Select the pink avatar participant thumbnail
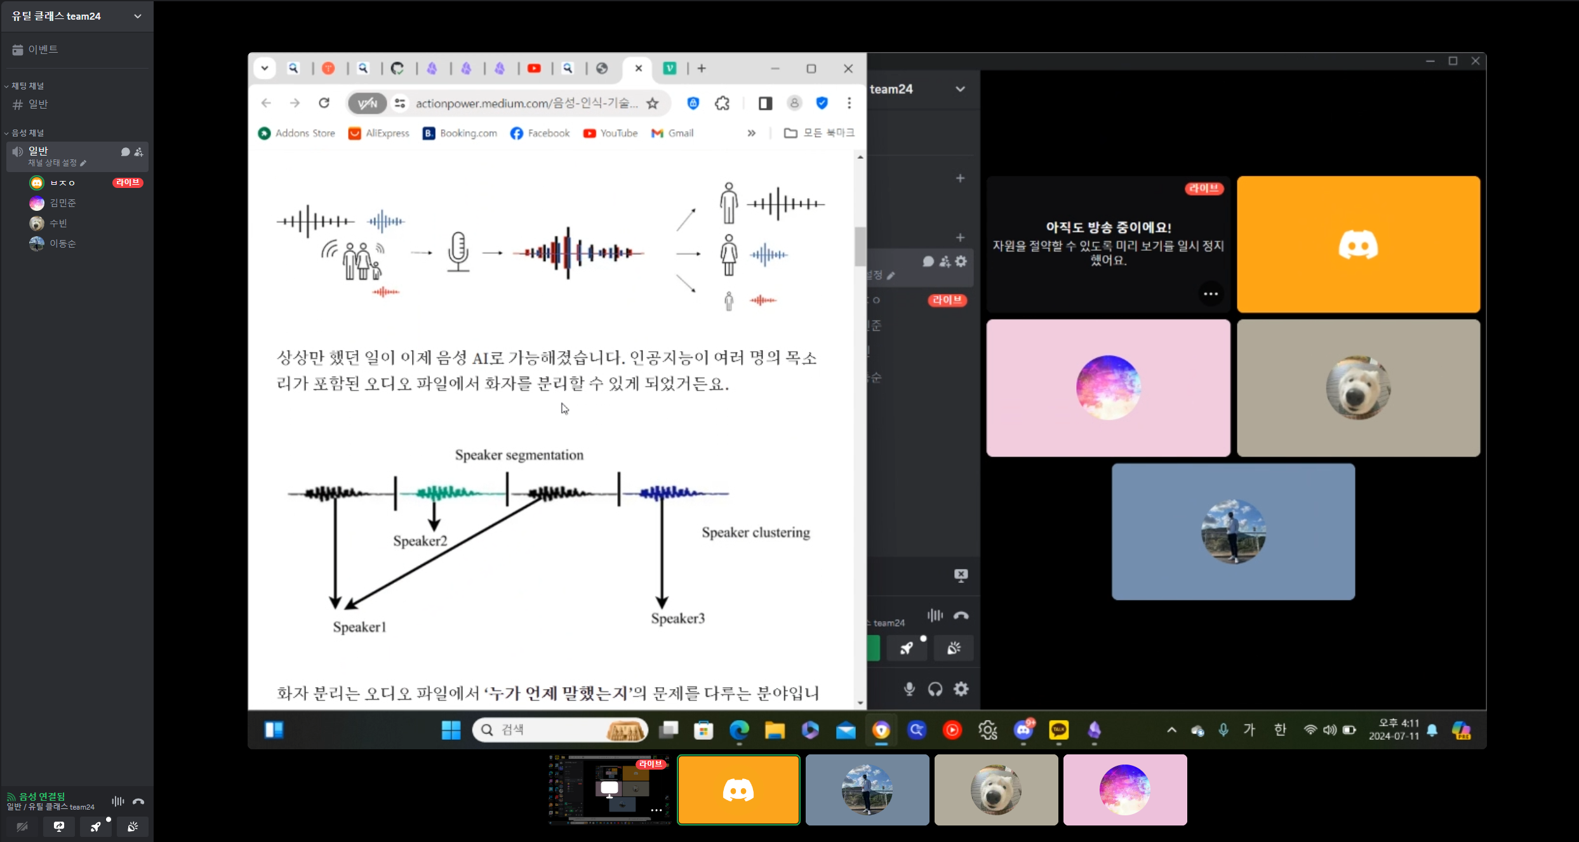Image resolution: width=1579 pixels, height=842 pixels. click(1124, 789)
